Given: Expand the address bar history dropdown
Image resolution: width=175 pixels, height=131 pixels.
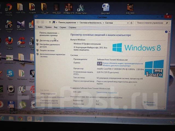Looking at the screenshot, I should [128, 23].
